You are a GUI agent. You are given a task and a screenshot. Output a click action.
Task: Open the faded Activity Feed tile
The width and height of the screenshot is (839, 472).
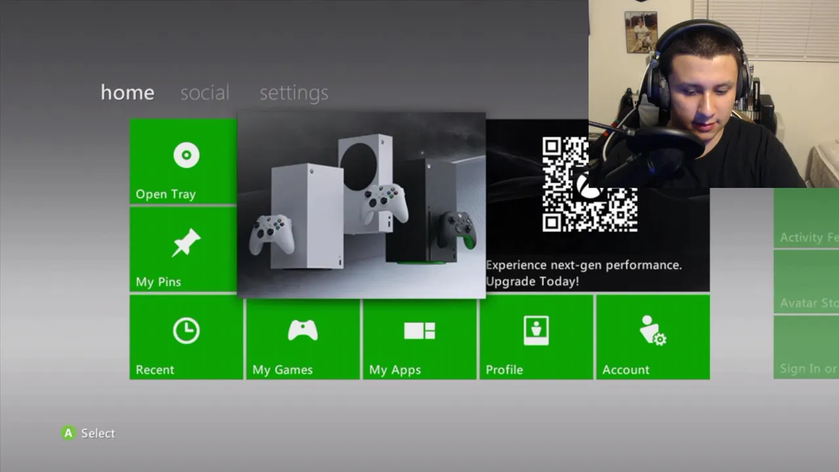(x=806, y=218)
